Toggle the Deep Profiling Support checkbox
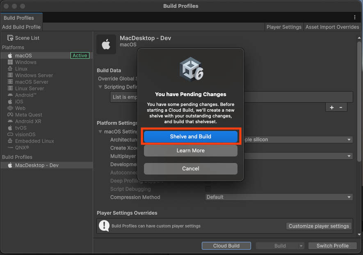 point(208,181)
